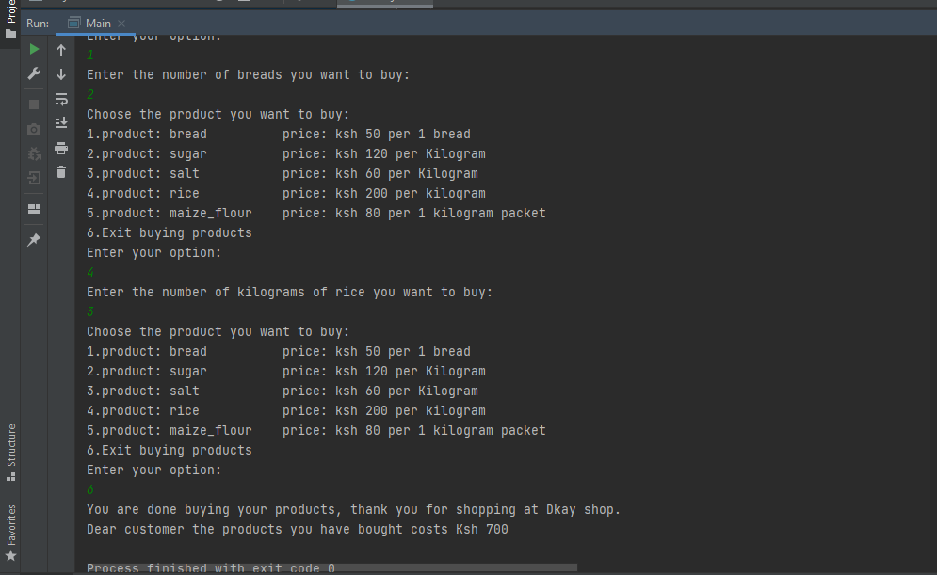The height and width of the screenshot is (575, 937).
Task: Open the Restore Layout icon
Action: pos(35,208)
